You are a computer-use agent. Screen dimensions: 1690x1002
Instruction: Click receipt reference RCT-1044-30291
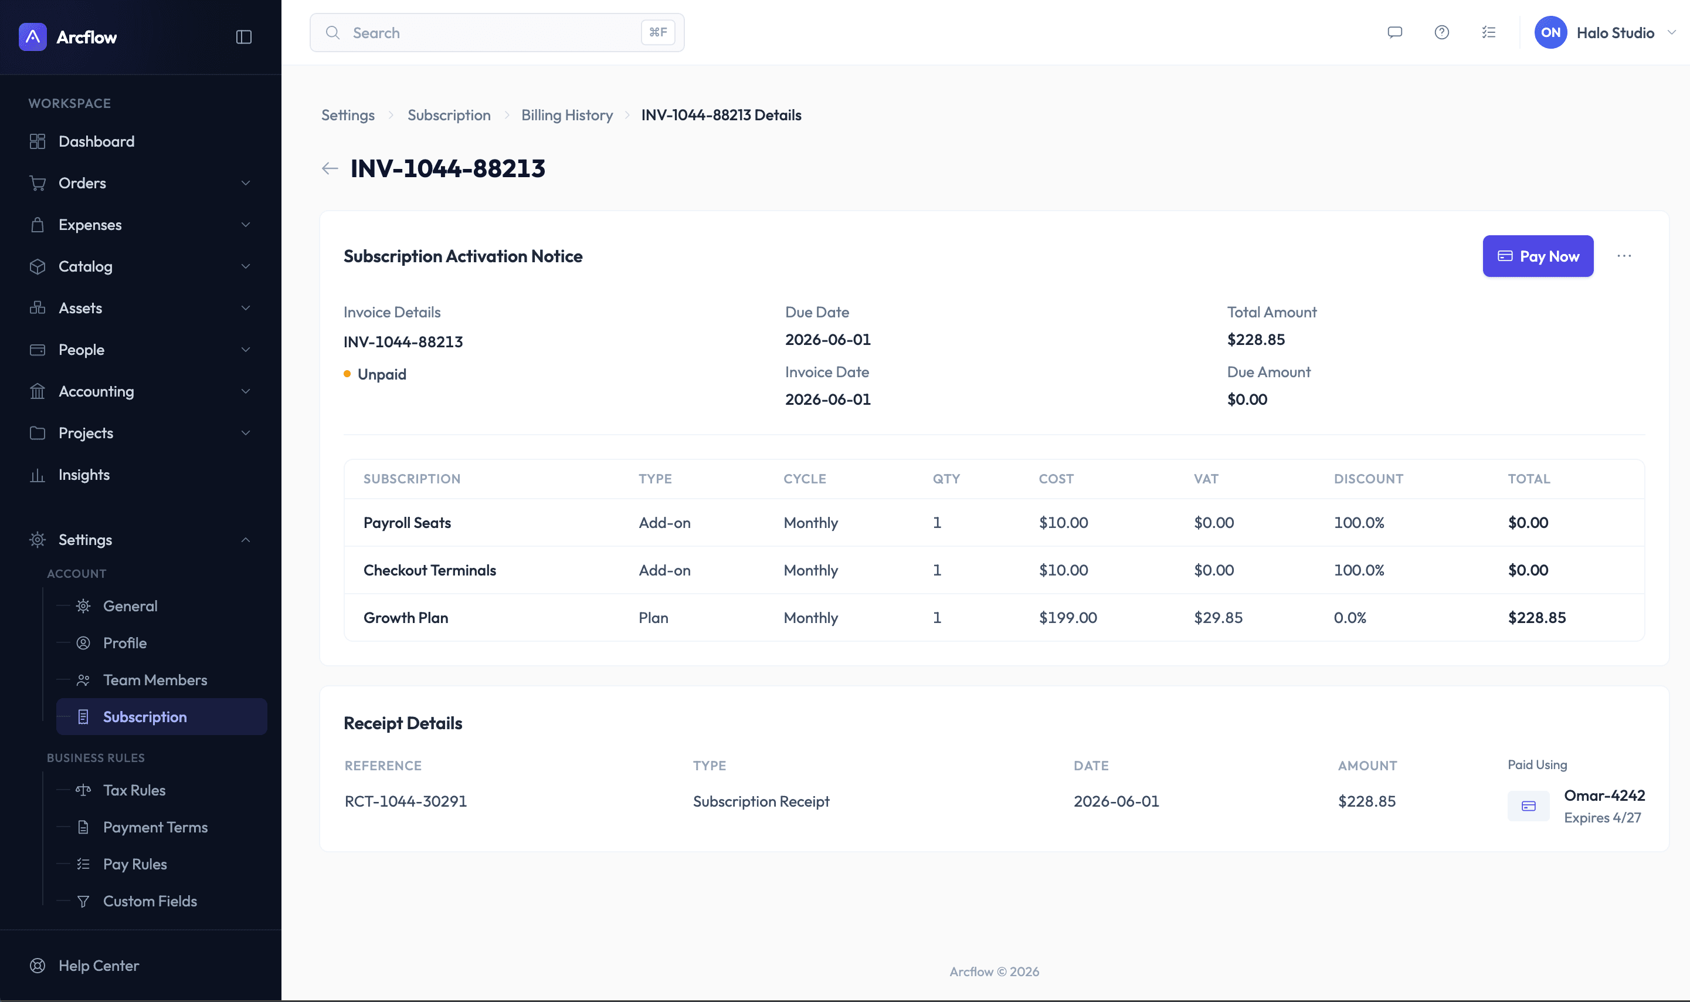coord(406,801)
